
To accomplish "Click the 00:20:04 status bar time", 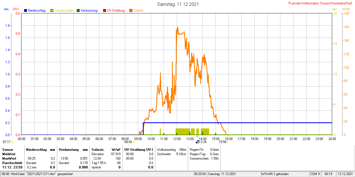I will click(200, 174).
